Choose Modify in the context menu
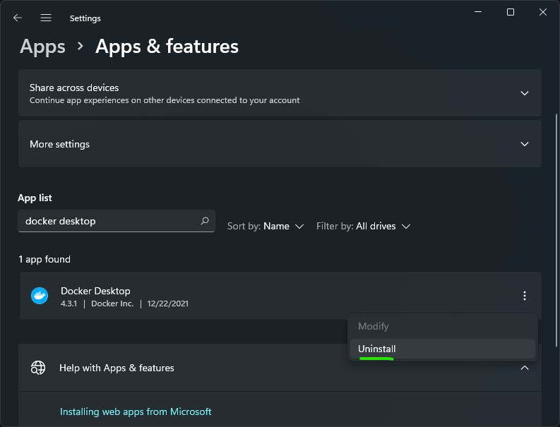The image size is (560, 427). tap(374, 326)
